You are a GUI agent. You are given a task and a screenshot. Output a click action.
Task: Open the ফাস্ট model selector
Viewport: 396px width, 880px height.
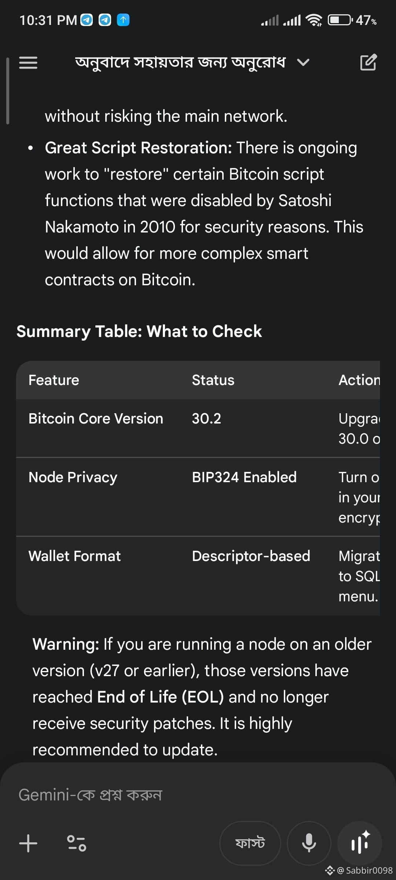250,843
